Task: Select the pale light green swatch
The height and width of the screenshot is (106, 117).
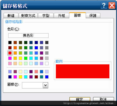Action: pos(26,63)
